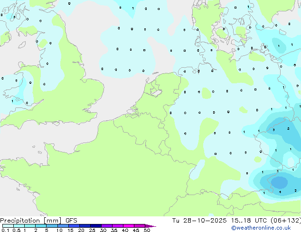Click the weatheronline.co.uk copyright link
This screenshot has height=232, width=301.
click(x=261, y=228)
